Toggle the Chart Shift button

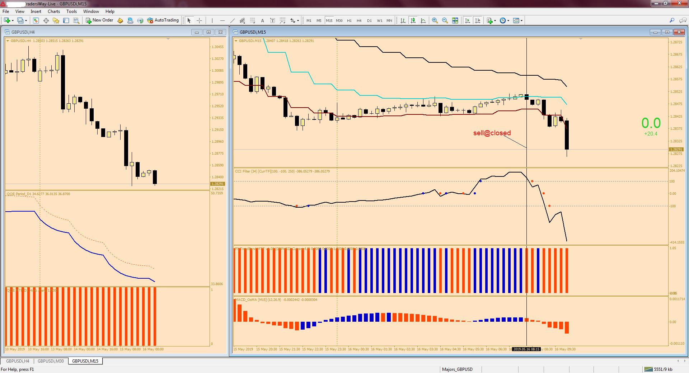[x=478, y=20]
